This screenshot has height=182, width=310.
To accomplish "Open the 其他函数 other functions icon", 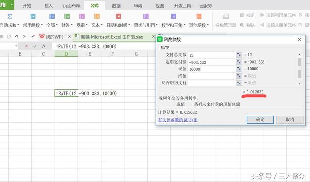I will pos(199,16).
